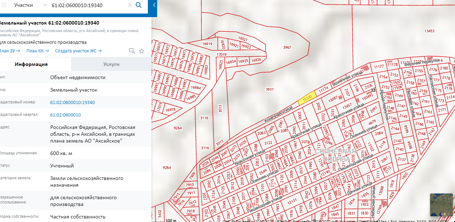Open cadastral number link 61:02:0600010:19340

coord(72,102)
